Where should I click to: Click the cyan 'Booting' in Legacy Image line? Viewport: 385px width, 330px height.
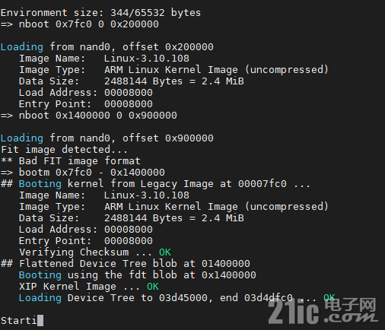pyautogui.click(x=40, y=184)
